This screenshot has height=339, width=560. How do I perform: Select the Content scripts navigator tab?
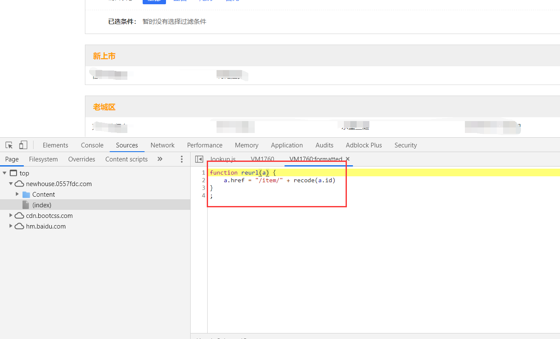(x=127, y=159)
